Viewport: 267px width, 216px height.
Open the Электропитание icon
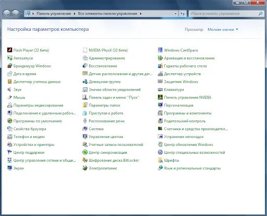click(x=85, y=168)
